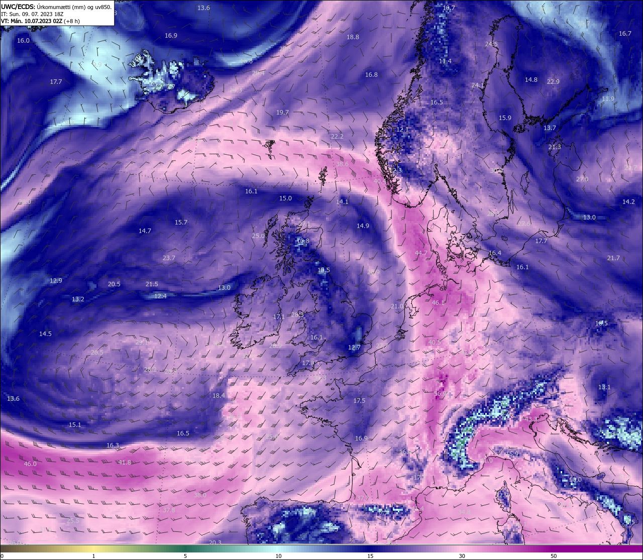Viewport: 643px width, 560px height.
Task: Click the color scale label '10'
Action: coord(278,556)
